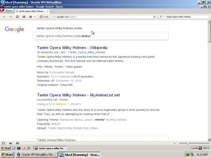
Task: Focus the google.com/search address field
Action: click(x=102, y=17)
